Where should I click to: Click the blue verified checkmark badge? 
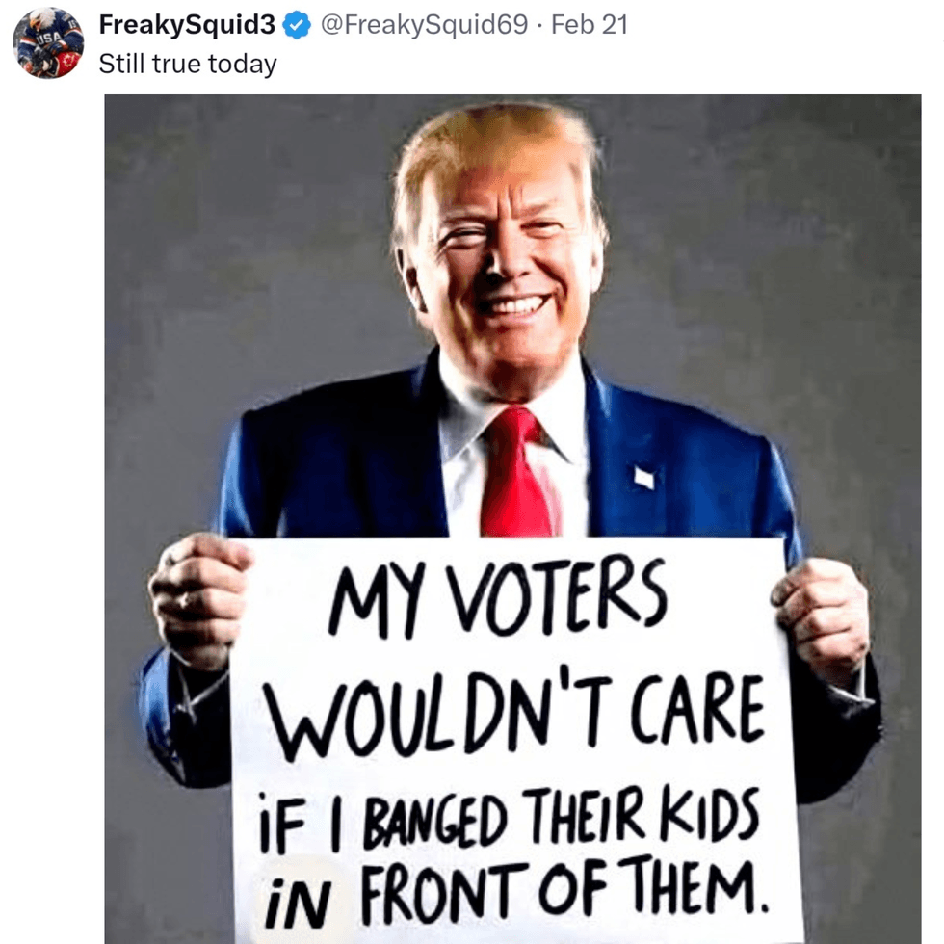297,25
